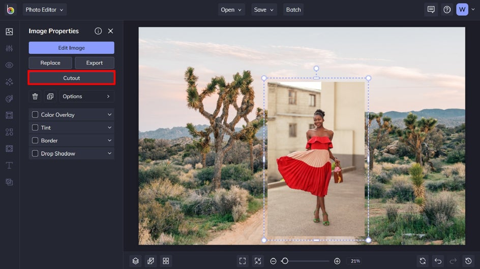Click the Cutout button
480x269 pixels.
click(x=71, y=78)
